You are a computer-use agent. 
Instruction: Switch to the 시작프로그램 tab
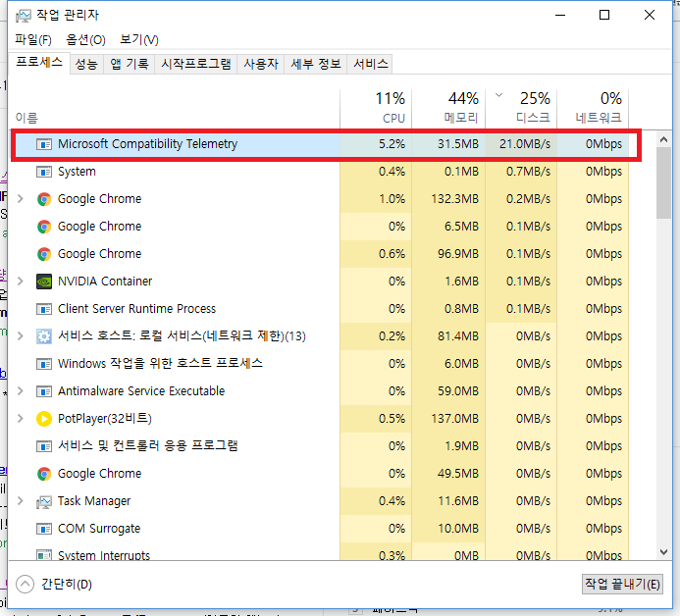point(196,64)
